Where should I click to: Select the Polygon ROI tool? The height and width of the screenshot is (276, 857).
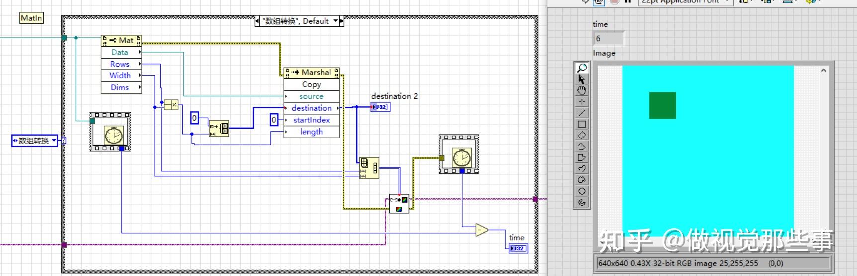582,157
